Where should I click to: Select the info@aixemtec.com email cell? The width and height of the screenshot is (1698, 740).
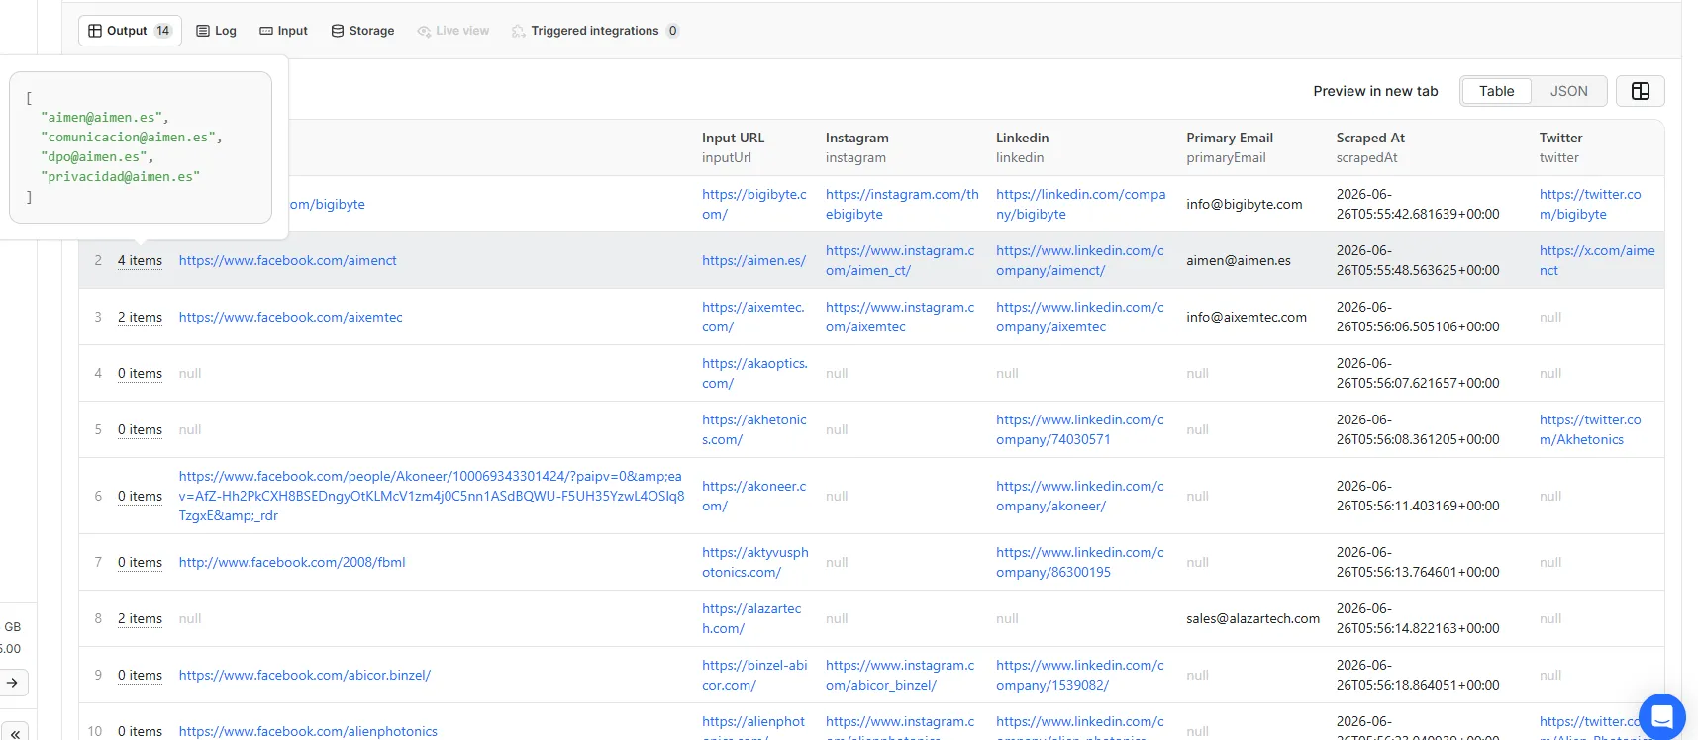tap(1247, 317)
